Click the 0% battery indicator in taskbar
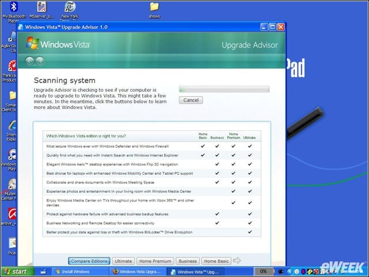369x277 pixels. coord(263,271)
